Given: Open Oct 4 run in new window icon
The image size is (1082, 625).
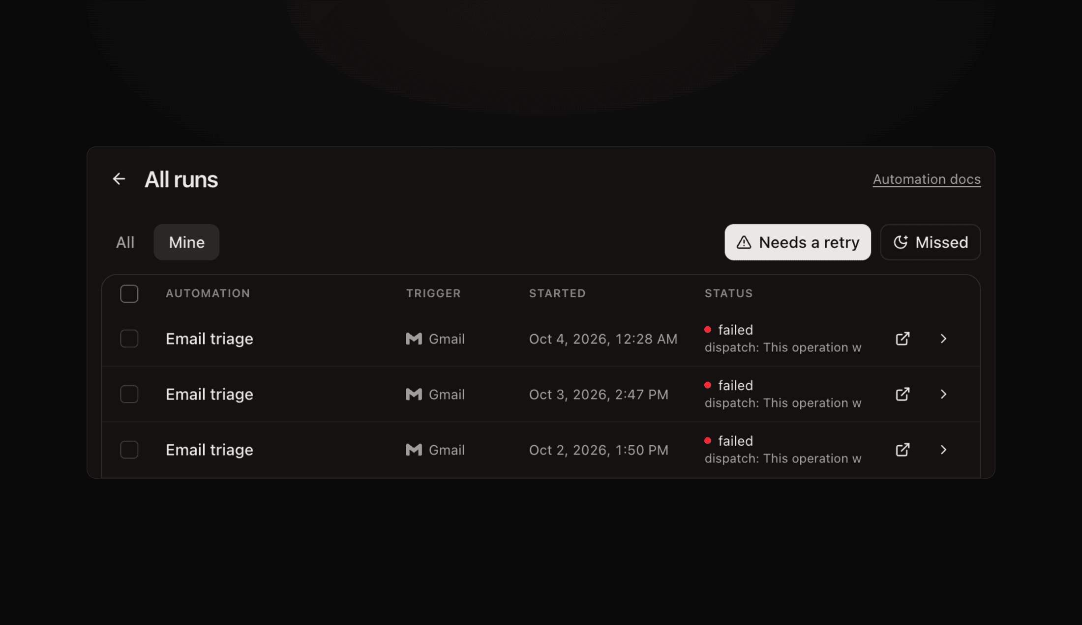Looking at the screenshot, I should pos(902,339).
